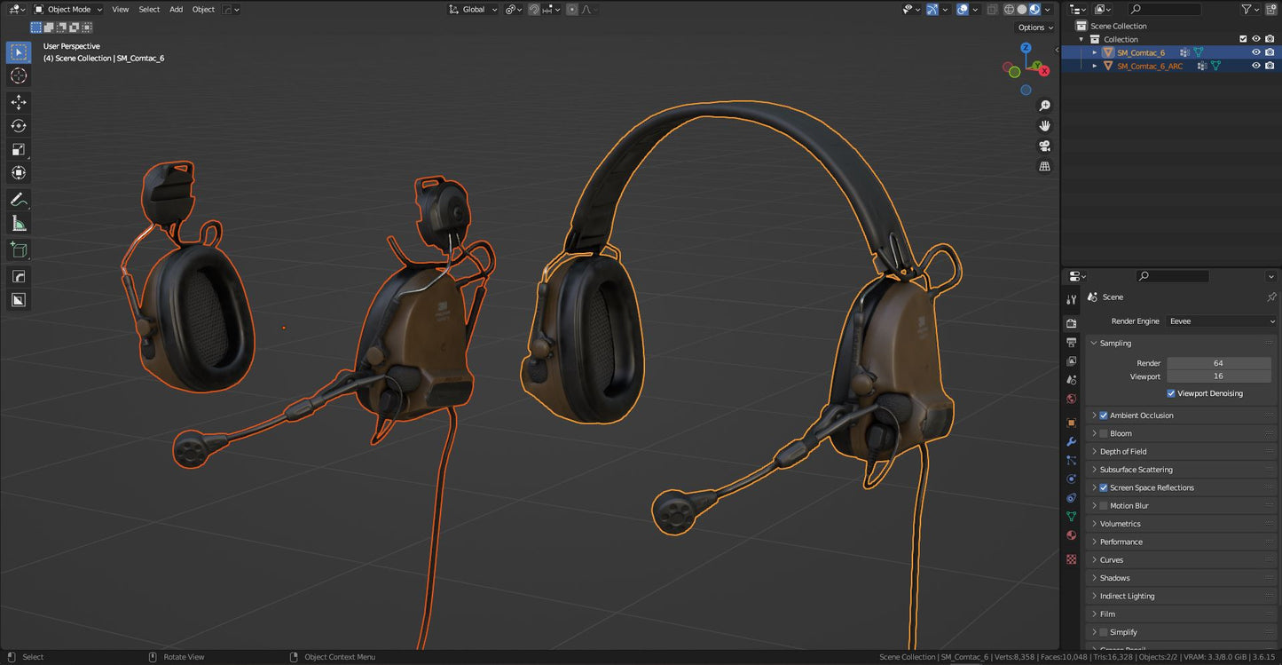Select the Rotate tool
This screenshot has width=1282, height=665.
point(19,126)
